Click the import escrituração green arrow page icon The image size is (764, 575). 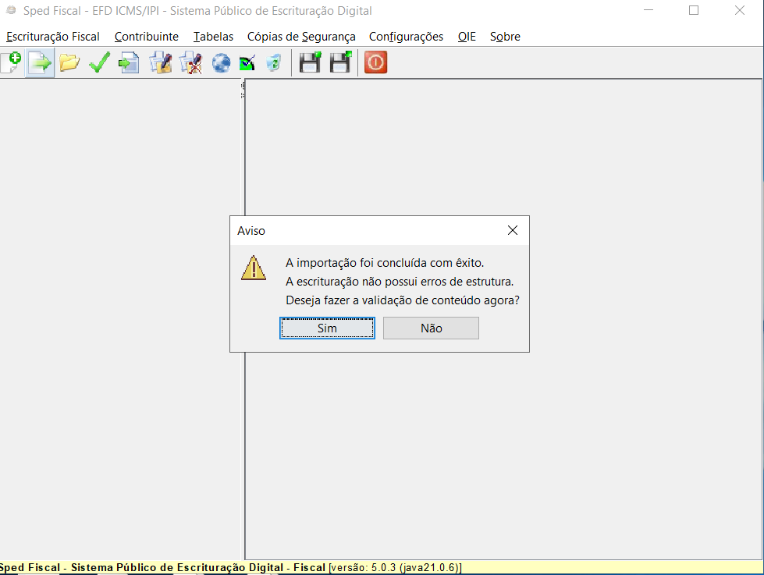[x=40, y=62]
